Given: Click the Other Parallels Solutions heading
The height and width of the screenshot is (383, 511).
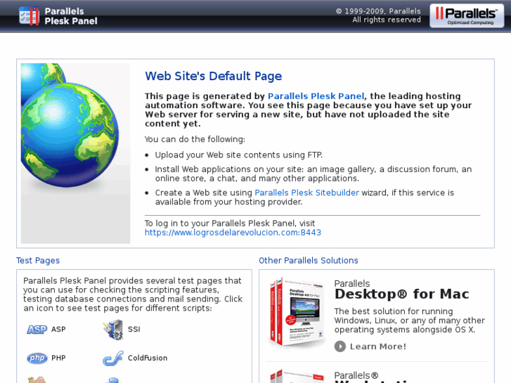Looking at the screenshot, I should coord(309,261).
